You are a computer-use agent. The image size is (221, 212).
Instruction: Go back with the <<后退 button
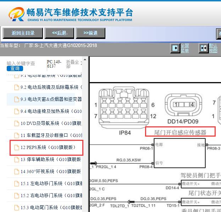click(x=59, y=33)
